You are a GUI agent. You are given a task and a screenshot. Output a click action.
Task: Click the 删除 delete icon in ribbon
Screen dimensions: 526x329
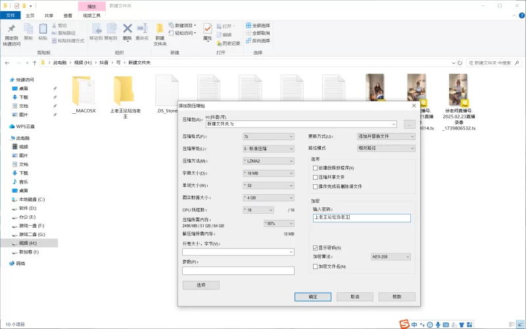(x=128, y=30)
